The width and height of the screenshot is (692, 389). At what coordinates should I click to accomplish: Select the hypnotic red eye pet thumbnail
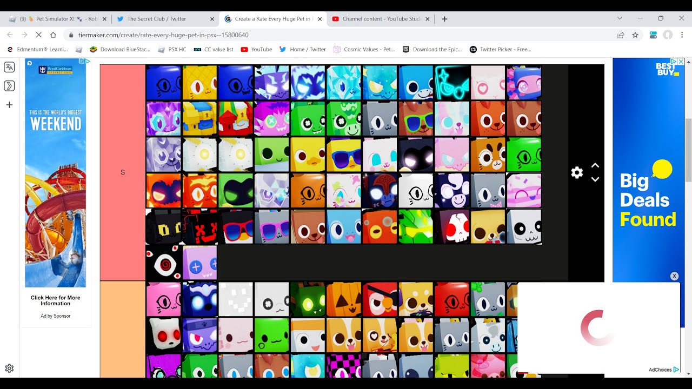(163, 263)
